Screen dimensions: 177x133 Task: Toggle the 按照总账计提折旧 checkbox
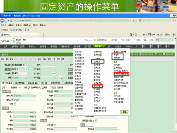(96, 121)
